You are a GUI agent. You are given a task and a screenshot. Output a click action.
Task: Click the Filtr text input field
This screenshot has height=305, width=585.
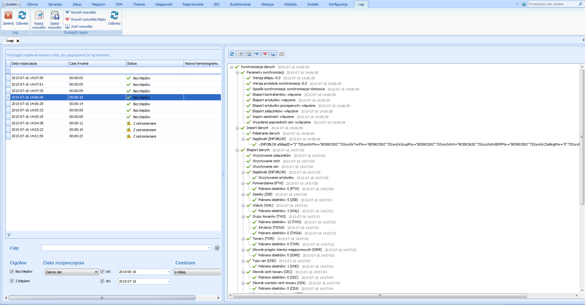click(124, 248)
